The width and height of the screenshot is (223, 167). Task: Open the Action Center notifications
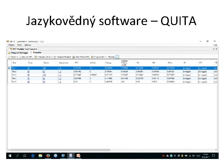(x=213, y=156)
